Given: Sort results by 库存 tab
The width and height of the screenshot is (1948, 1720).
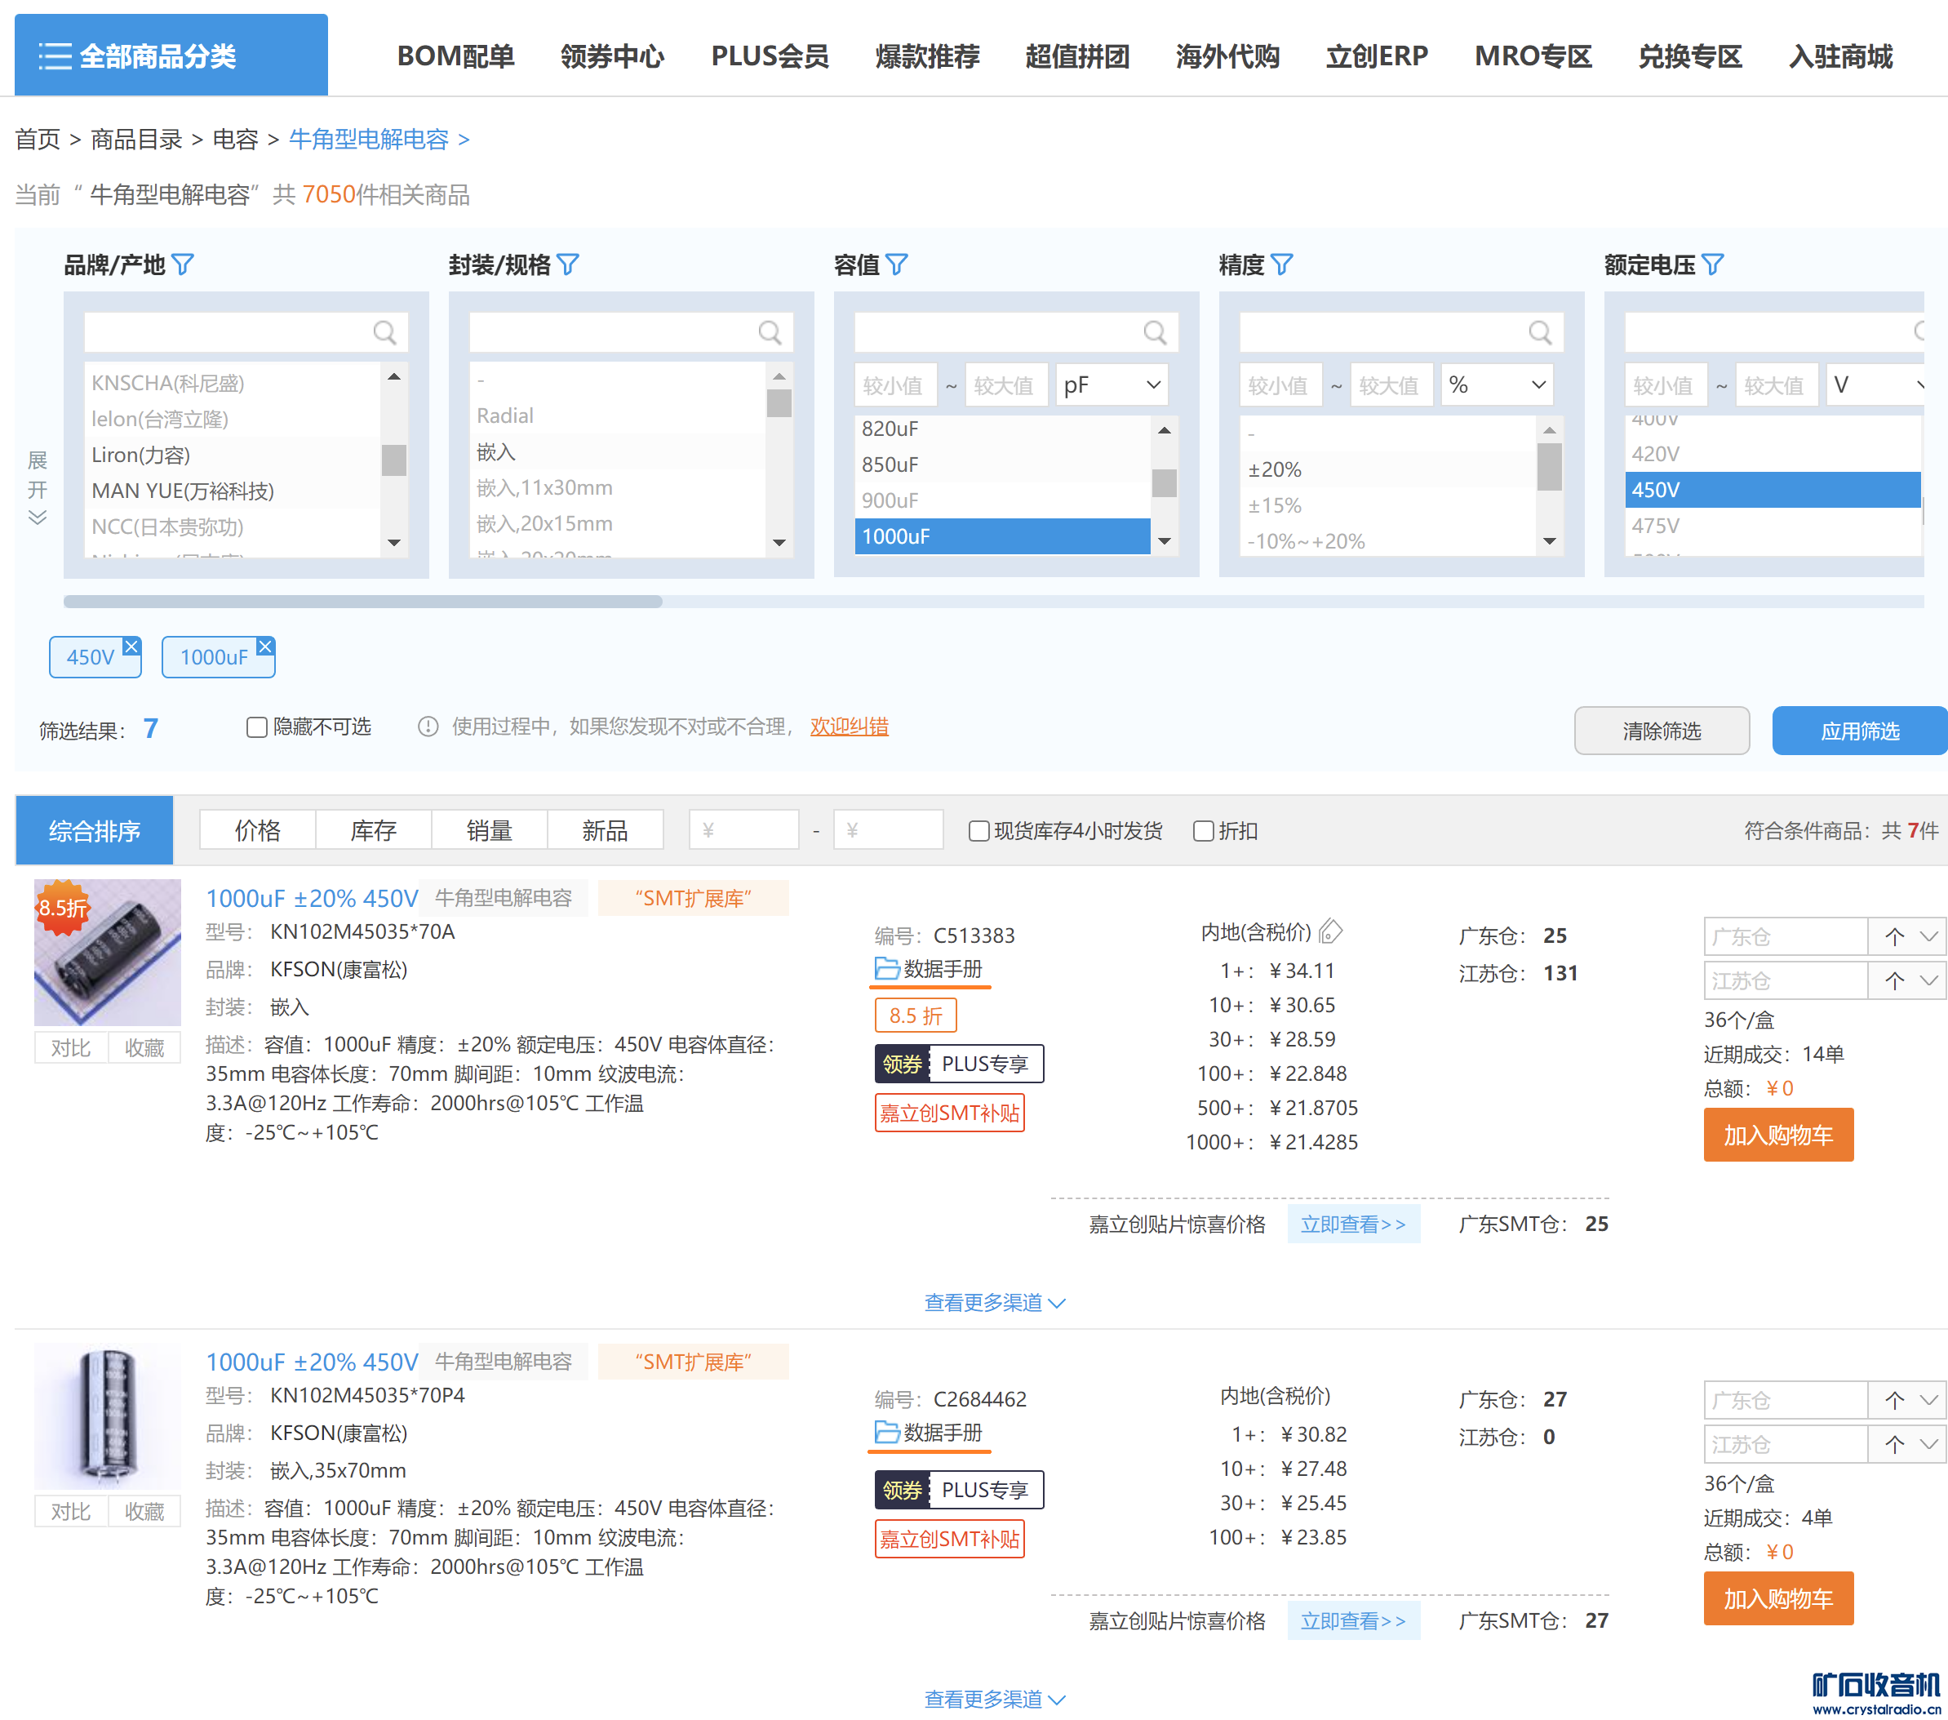Looking at the screenshot, I should [374, 830].
